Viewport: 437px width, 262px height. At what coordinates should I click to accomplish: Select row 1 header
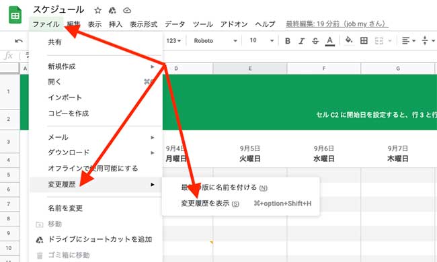(8, 91)
